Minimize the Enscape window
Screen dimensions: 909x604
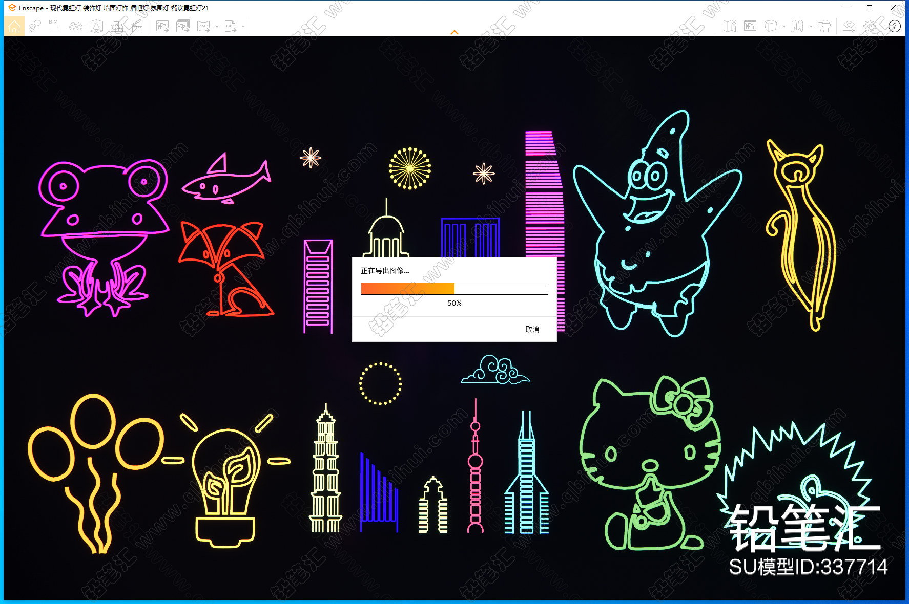click(846, 8)
